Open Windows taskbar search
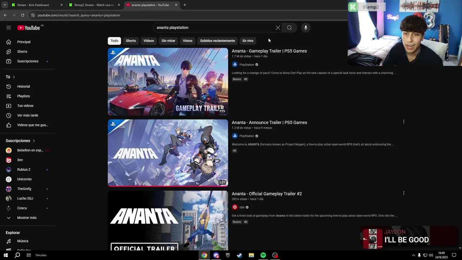Image resolution: width=462 pixels, height=260 pixels. (17, 255)
